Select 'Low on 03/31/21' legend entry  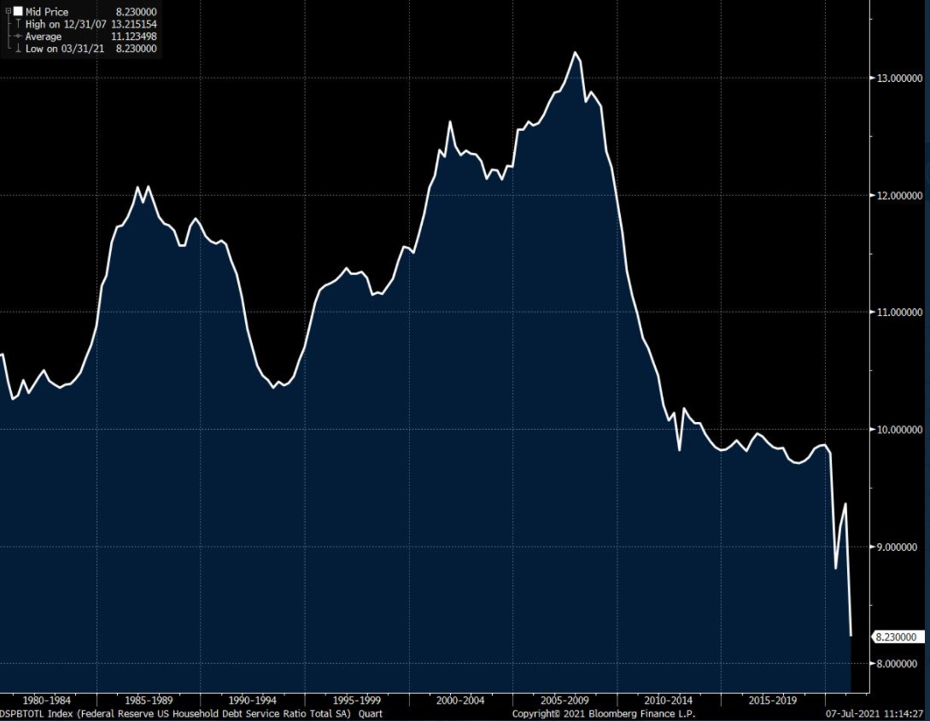(x=65, y=50)
